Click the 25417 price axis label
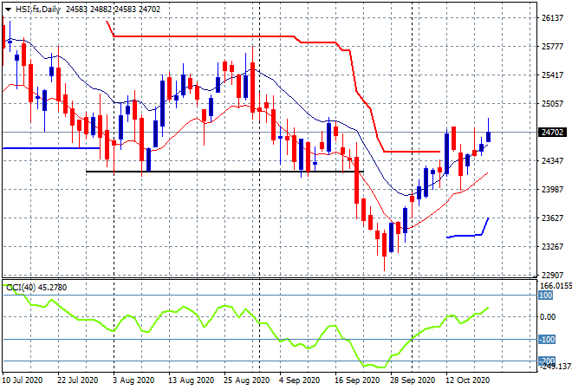 553,75
